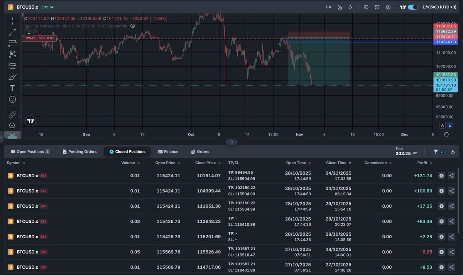Toggle log scale L button
Viewport: 463px width, 275px height.
click(450, 125)
